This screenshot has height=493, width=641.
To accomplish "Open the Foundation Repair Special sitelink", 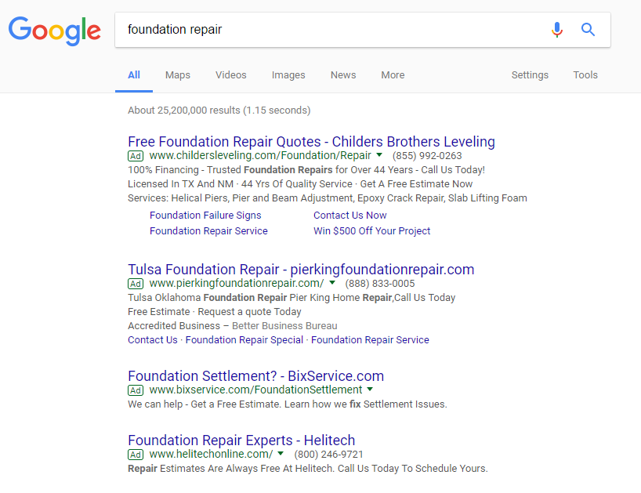I will (x=246, y=339).
